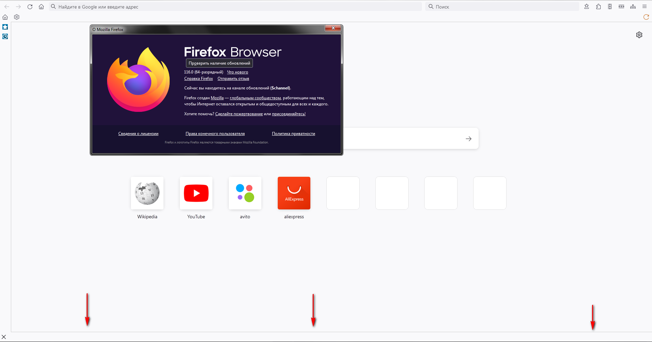Click 'Проверить наличие обновлений' button
This screenshot has width=652, height=342.
point(219,63)
